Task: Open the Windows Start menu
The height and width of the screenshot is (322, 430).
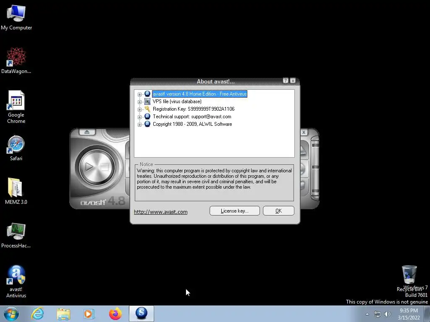Action: pyautogui.click(x=11, y=314)
